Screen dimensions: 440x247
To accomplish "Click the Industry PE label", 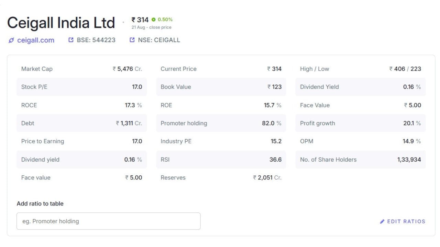I will pyautogui.click(x=176, y=141).
